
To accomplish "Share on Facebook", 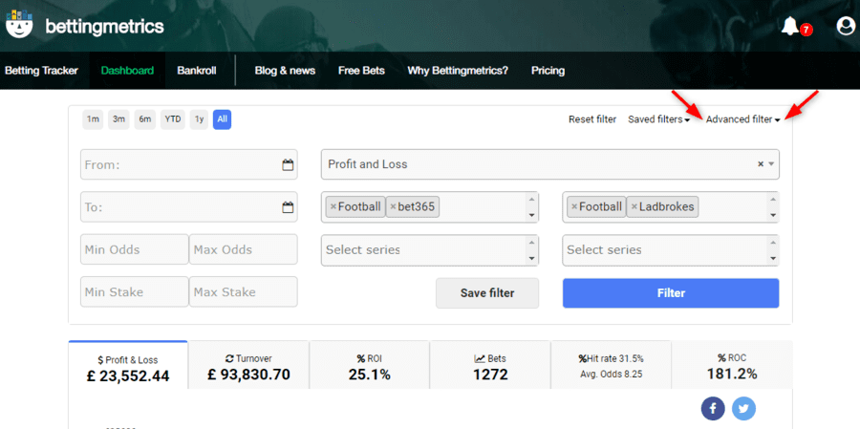I will [x=713, y=409].
